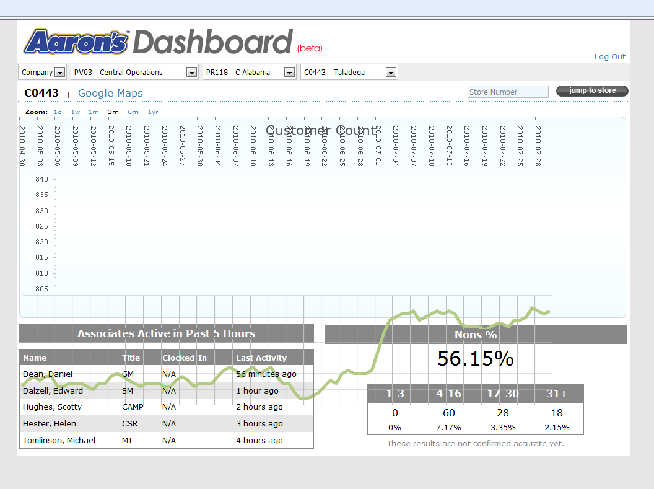Click the MT title cell
The width and height of the screenshot is (654, 489).
[127, 440]
